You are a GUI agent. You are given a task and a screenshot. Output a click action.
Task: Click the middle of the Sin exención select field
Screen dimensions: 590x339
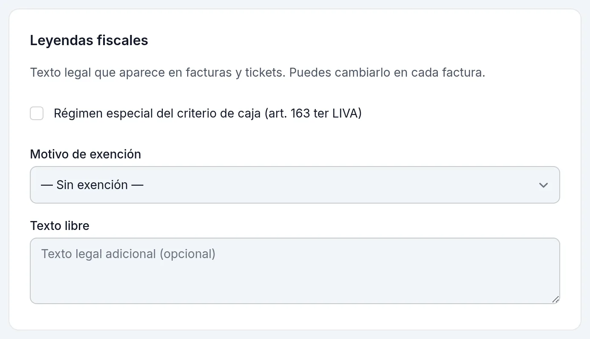click(295, 185)
